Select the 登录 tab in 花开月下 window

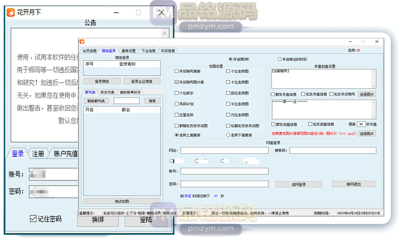click(x=18, y=154)
